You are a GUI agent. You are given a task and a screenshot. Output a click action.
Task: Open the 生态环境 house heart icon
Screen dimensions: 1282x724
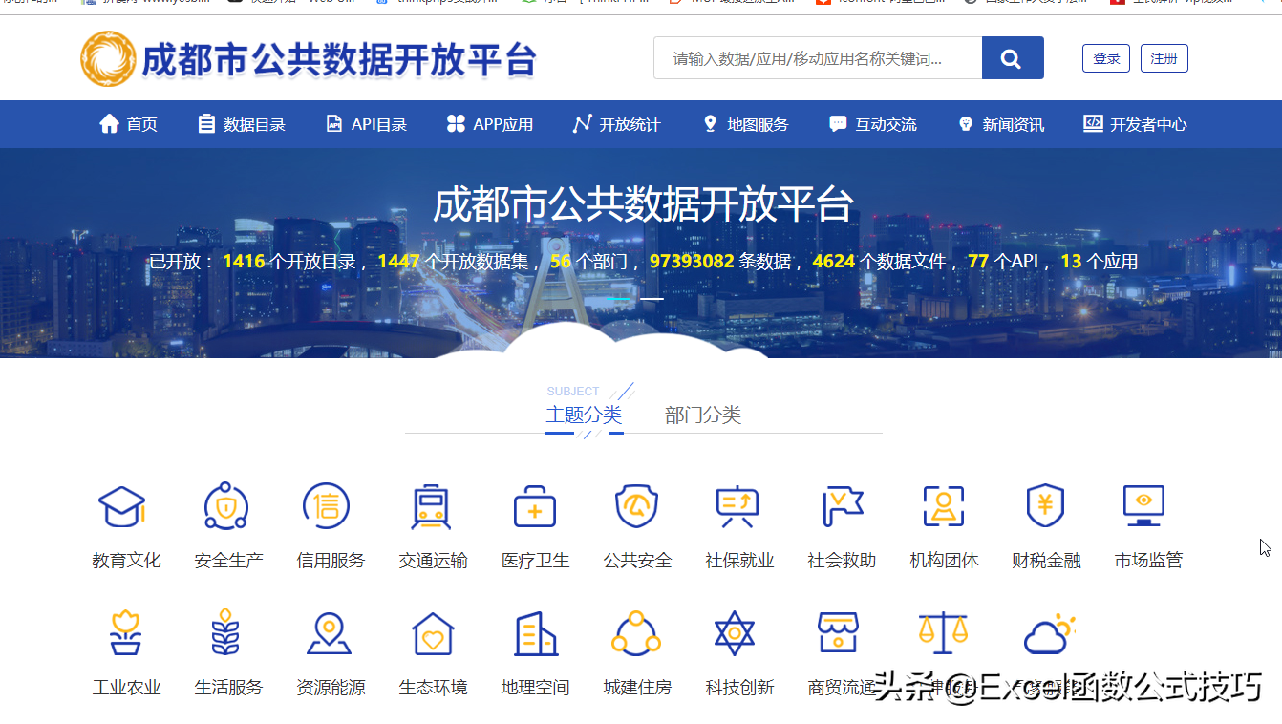(433, 633)
